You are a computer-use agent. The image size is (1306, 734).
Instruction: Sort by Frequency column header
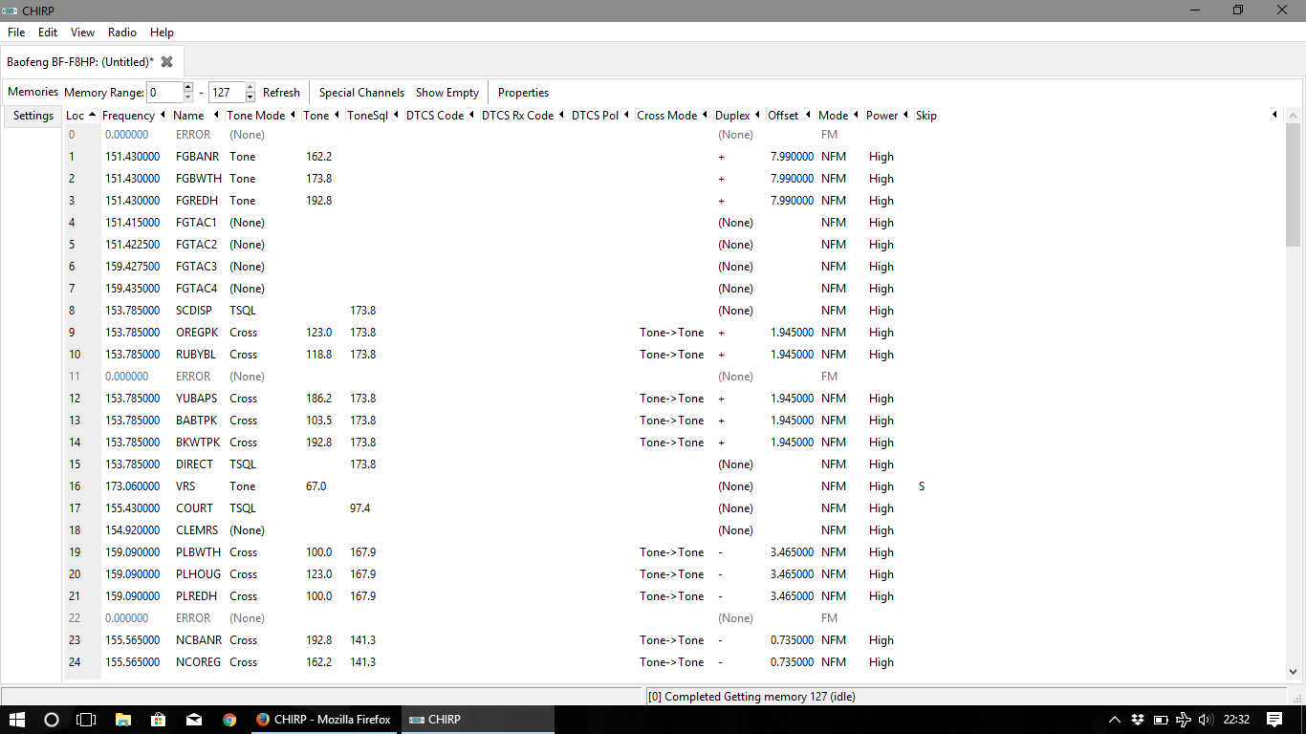(135, 116)
